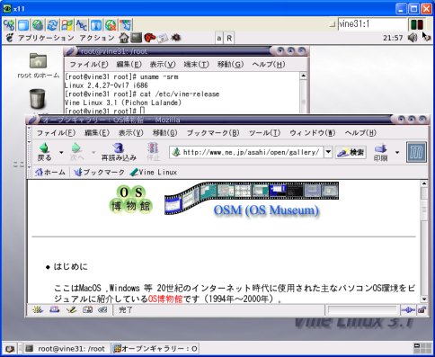Click the 検索 search button
435x357 pixels.
point(351,152)
